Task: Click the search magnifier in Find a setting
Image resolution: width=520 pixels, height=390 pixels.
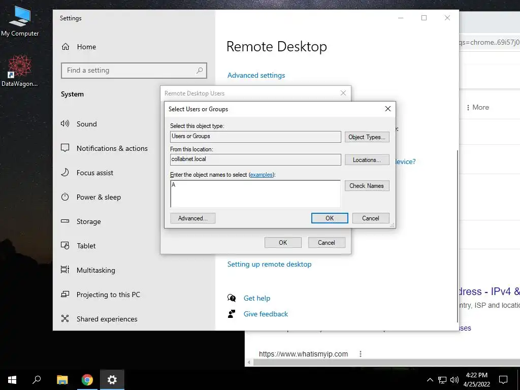Action: (x=199, y=70)
